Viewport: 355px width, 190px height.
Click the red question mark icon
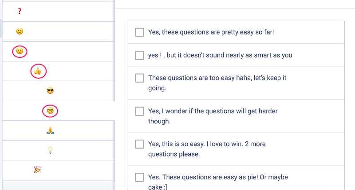tap(20, 11)
